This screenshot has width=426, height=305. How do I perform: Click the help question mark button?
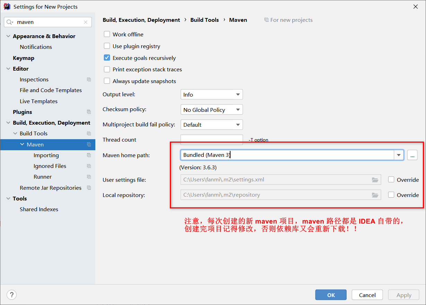coord(11,295)
